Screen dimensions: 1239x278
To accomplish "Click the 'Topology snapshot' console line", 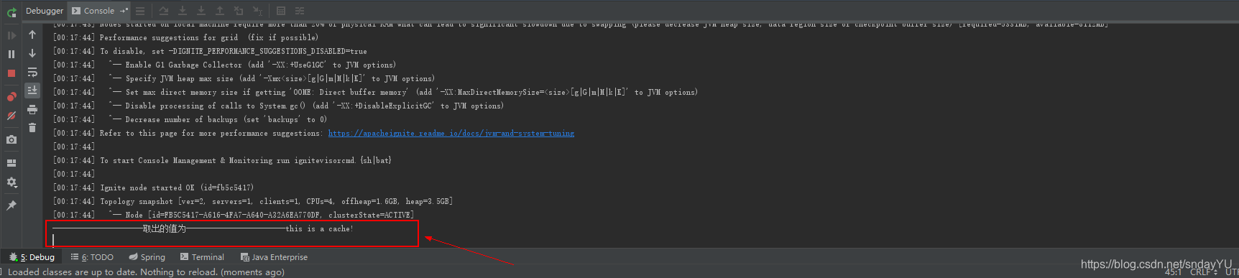I will point(253,201).
